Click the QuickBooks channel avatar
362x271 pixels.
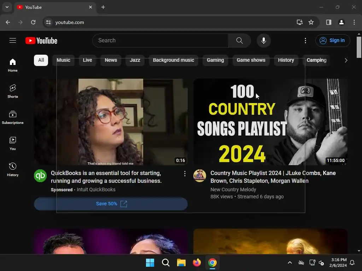pos(40,176)
